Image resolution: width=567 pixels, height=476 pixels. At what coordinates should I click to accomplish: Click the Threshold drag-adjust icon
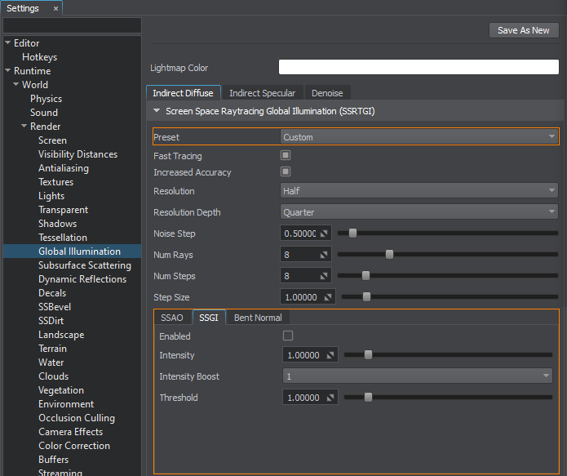[330, 398]
